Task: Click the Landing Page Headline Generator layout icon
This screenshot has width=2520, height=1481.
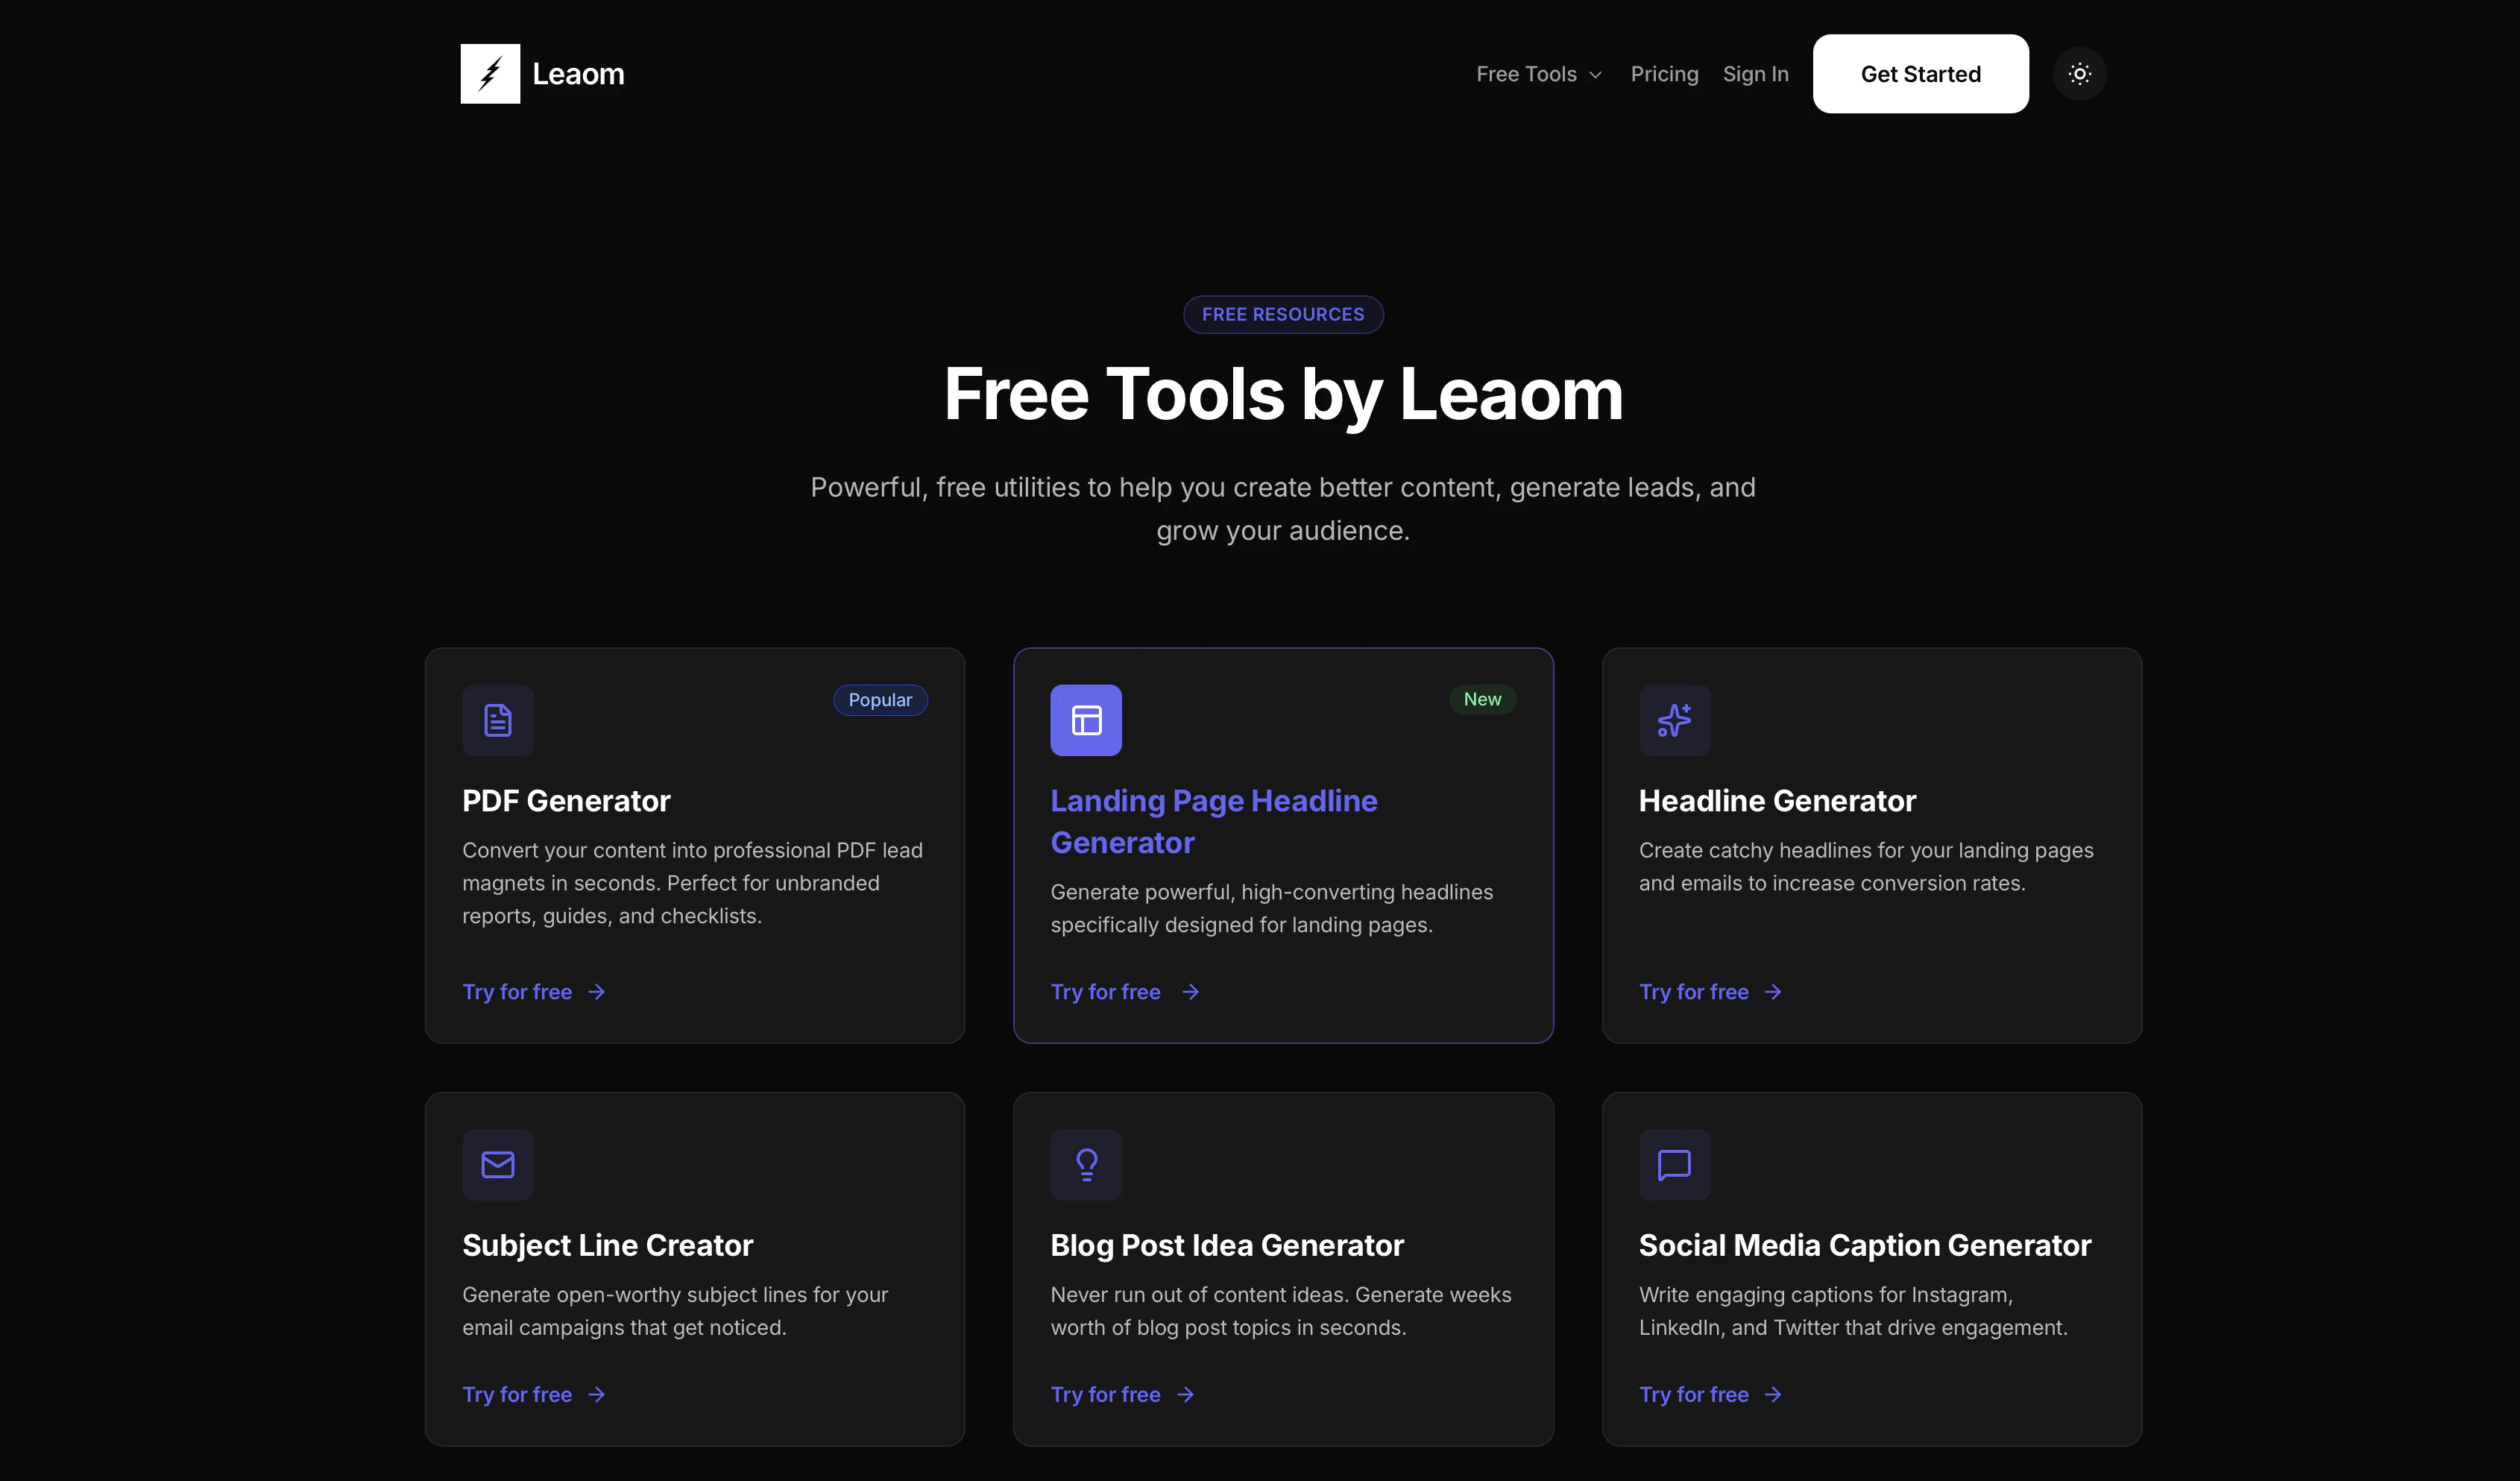Action: point(1086,720)
